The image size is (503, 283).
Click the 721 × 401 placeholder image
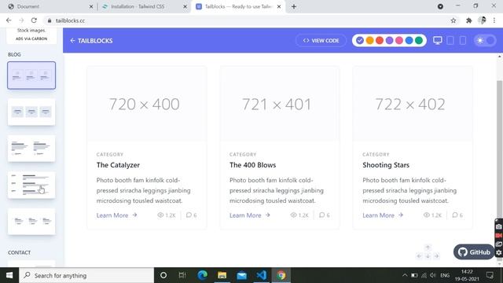click(x=280, y=104)
